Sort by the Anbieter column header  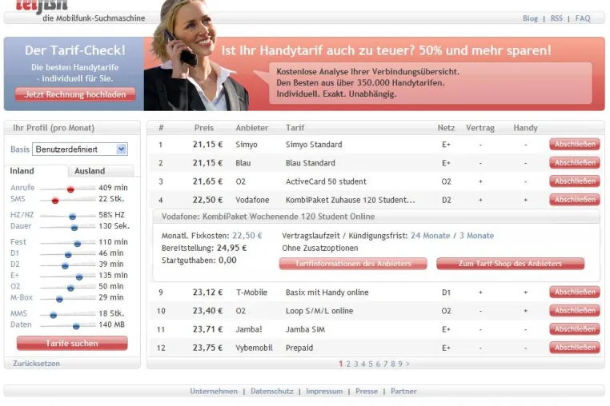[x=251, y=128]
